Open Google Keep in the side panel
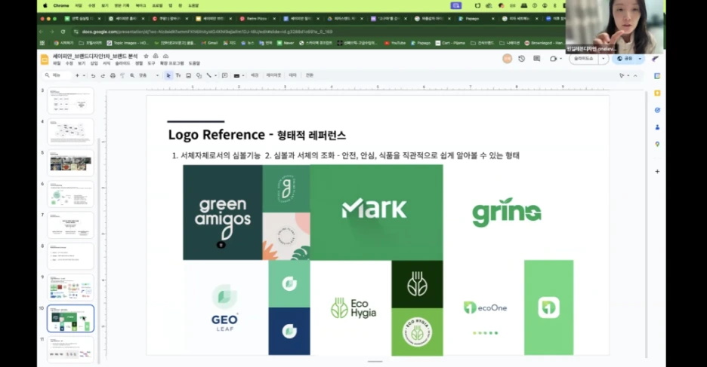707x367 pixels. (657, 93)
